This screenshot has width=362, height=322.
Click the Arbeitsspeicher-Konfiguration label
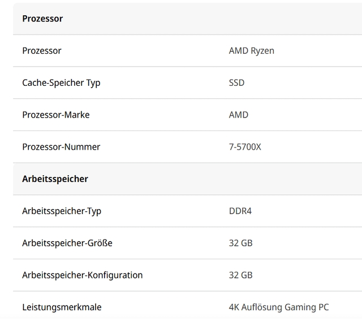tap(82, 276)
